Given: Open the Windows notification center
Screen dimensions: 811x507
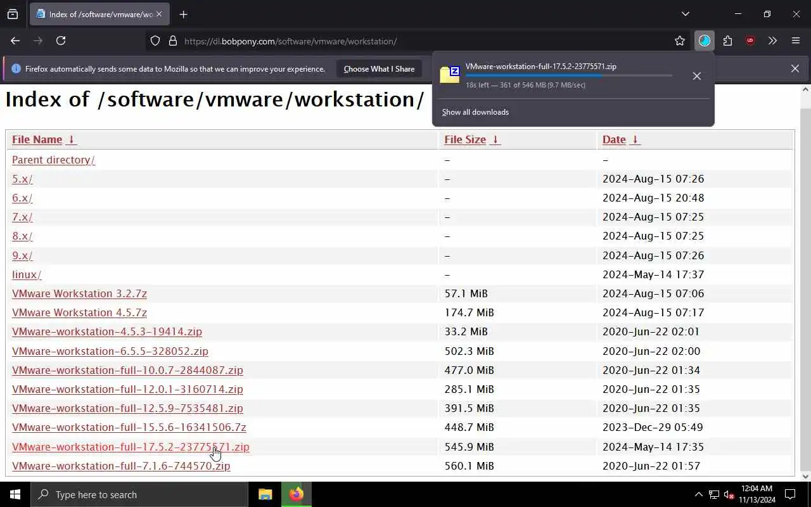Looking at the screenshot, I should coord(790,494).
